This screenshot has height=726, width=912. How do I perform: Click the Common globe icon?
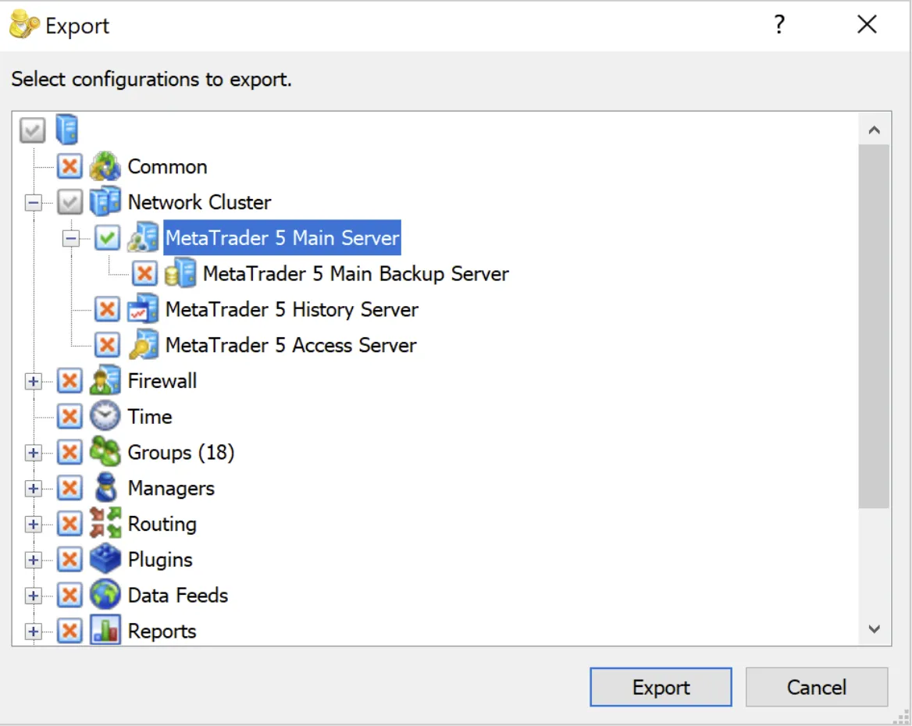click(x=105, y=167)
